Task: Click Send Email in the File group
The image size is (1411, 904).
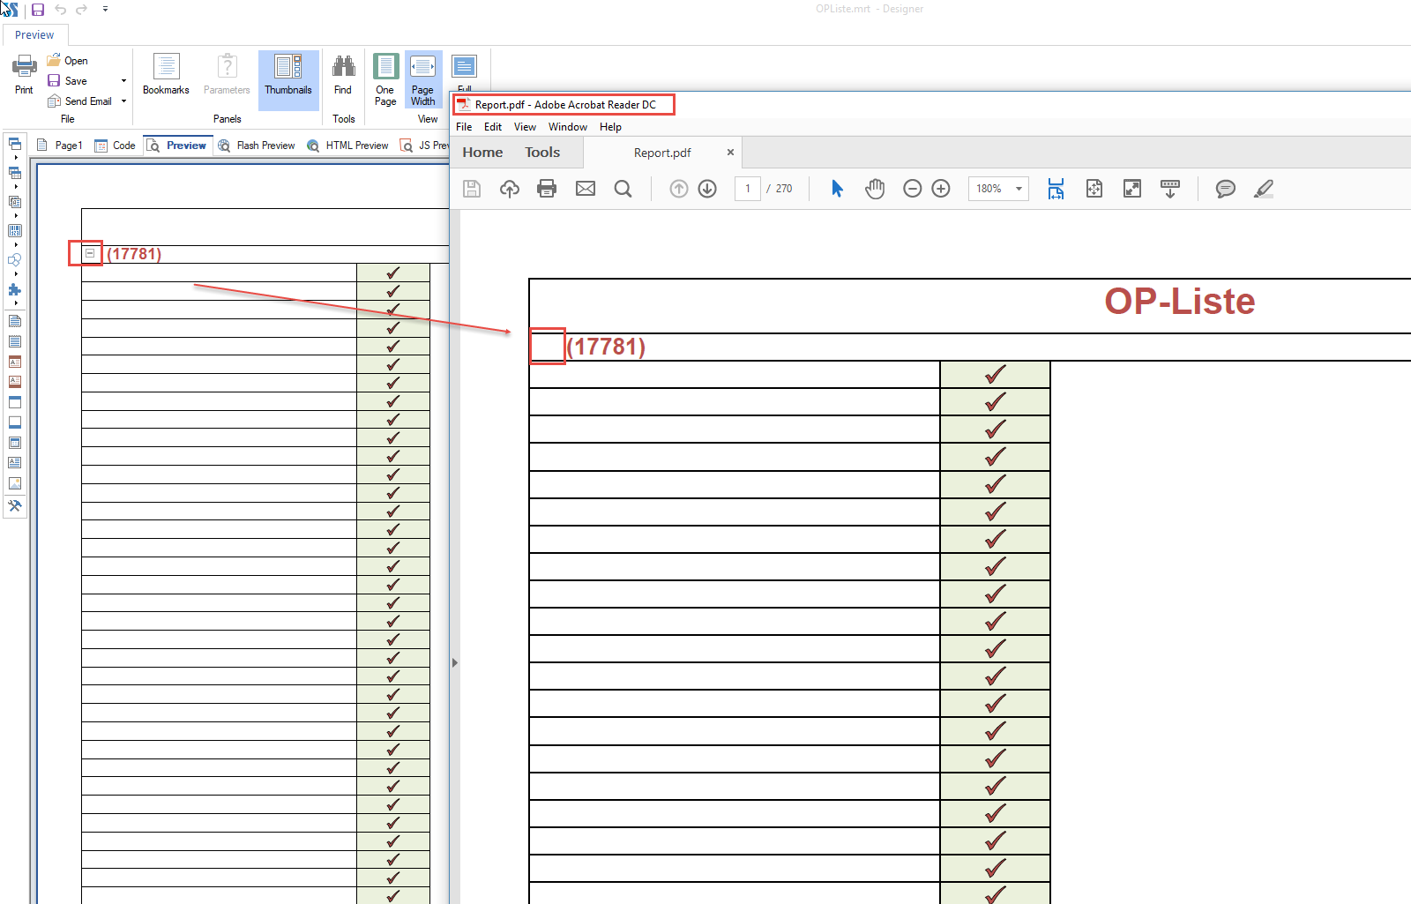Action: click(80, 101)
